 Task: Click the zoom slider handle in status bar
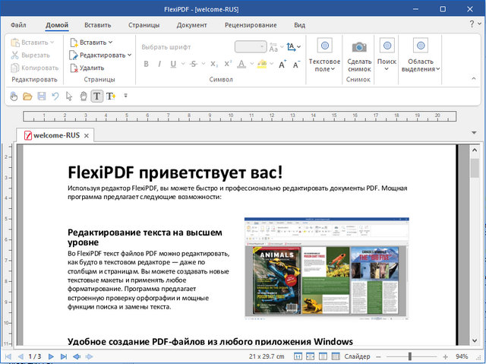tap(410, 356)
